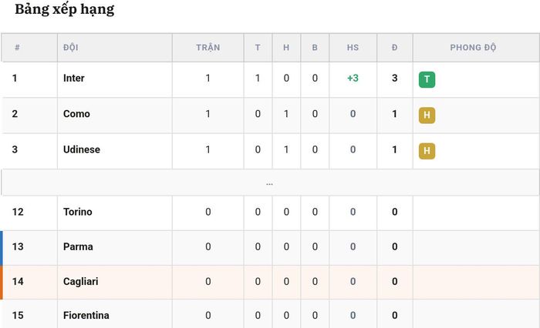The height and width of the screenshot is (328, 540).
Task: Click Inter's green T form badge
Action: (x=427, y=79)
